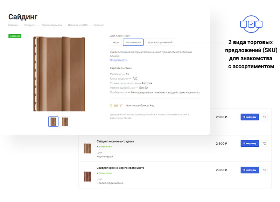Click delayed-purchase icon next to 2 900 ₽
This screenshot has width=280, height=202.
tap(264, 117)
